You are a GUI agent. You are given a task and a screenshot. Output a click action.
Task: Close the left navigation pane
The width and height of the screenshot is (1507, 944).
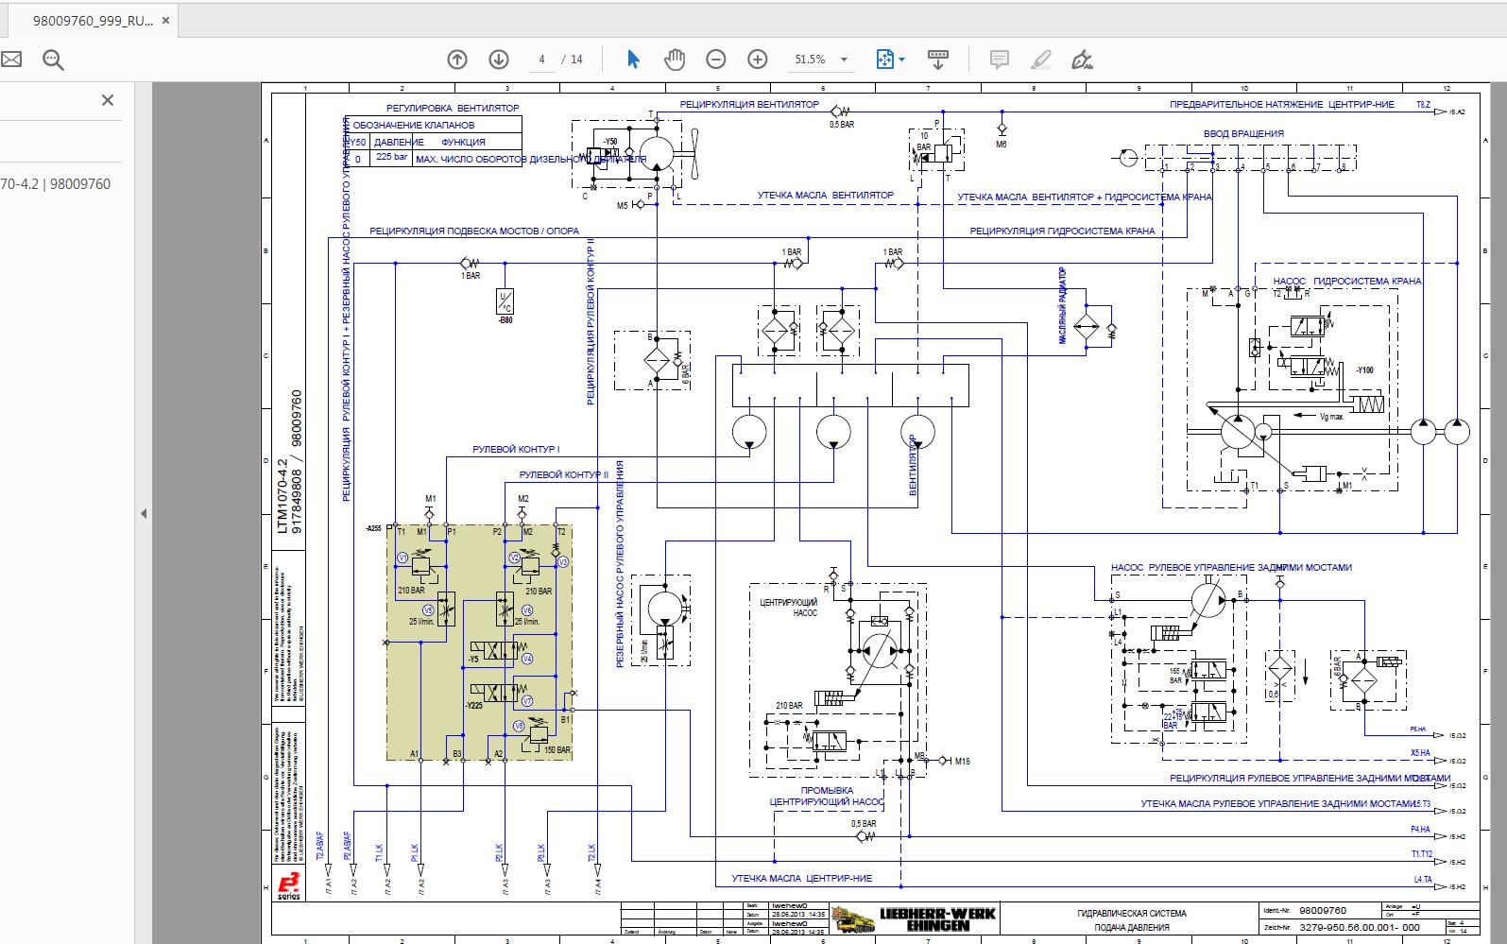tap(108, 100)
